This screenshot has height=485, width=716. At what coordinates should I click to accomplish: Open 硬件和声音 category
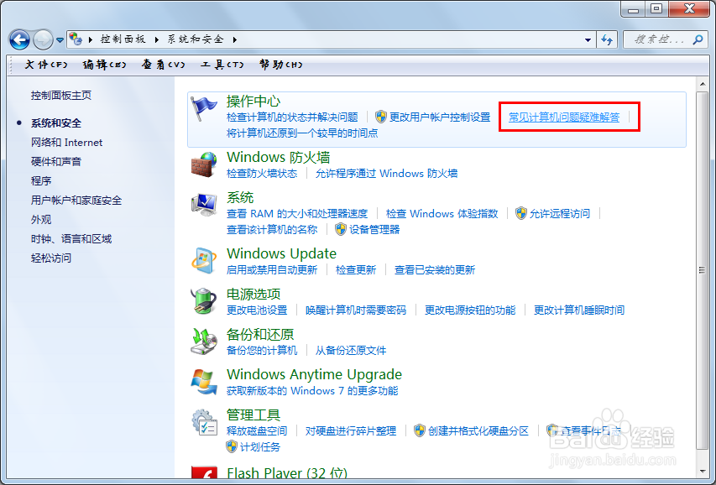[56, 162]
